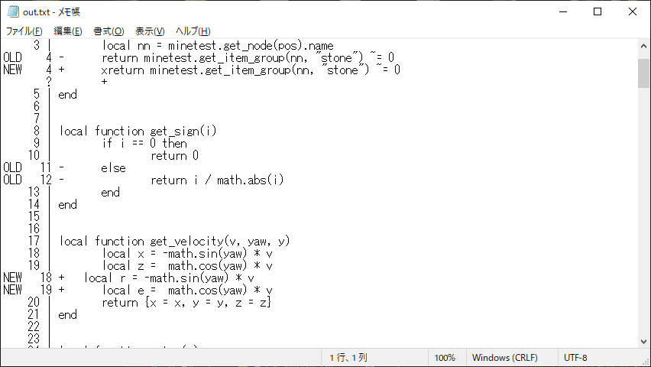The image size is (651, 367).
Task: Open the 表示(V) menu
Action: 150,31
